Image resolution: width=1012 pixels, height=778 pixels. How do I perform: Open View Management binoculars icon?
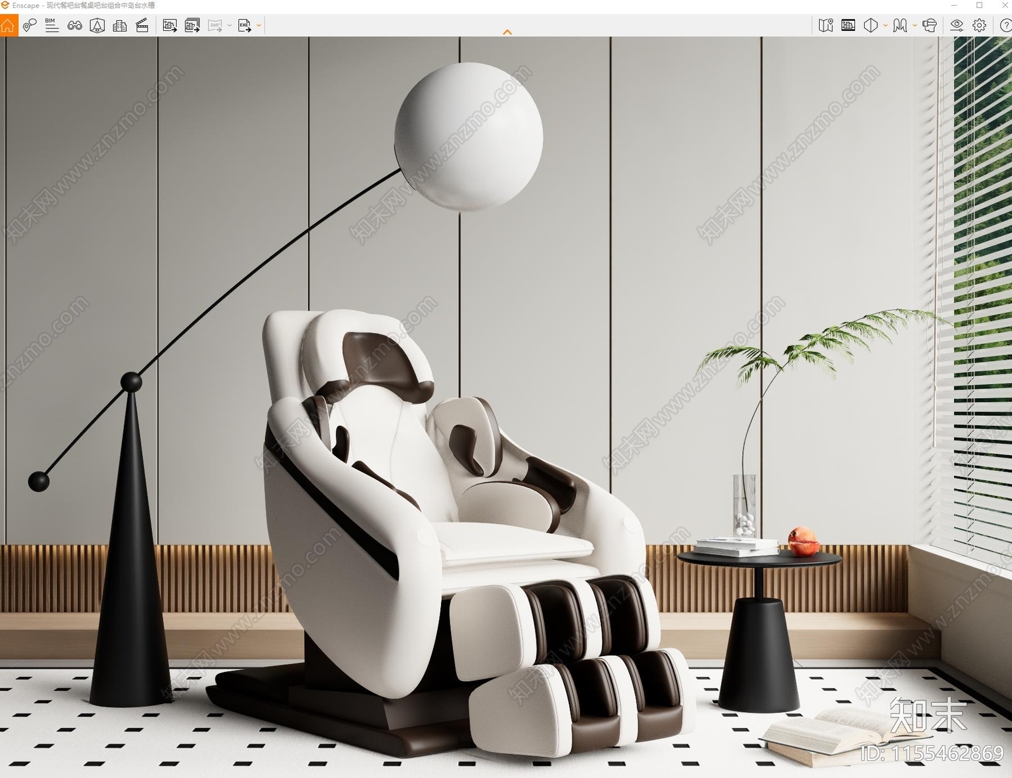75,26
